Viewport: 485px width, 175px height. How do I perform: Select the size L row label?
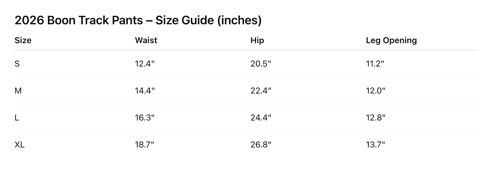(17, 117)
